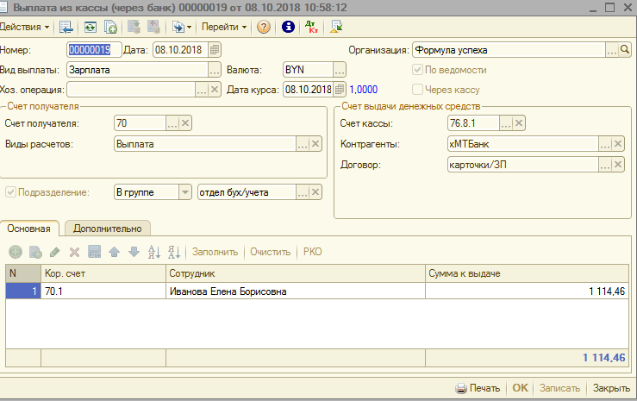
Task: Open the Перейти dropdown menu
Action: pos(224,27)
